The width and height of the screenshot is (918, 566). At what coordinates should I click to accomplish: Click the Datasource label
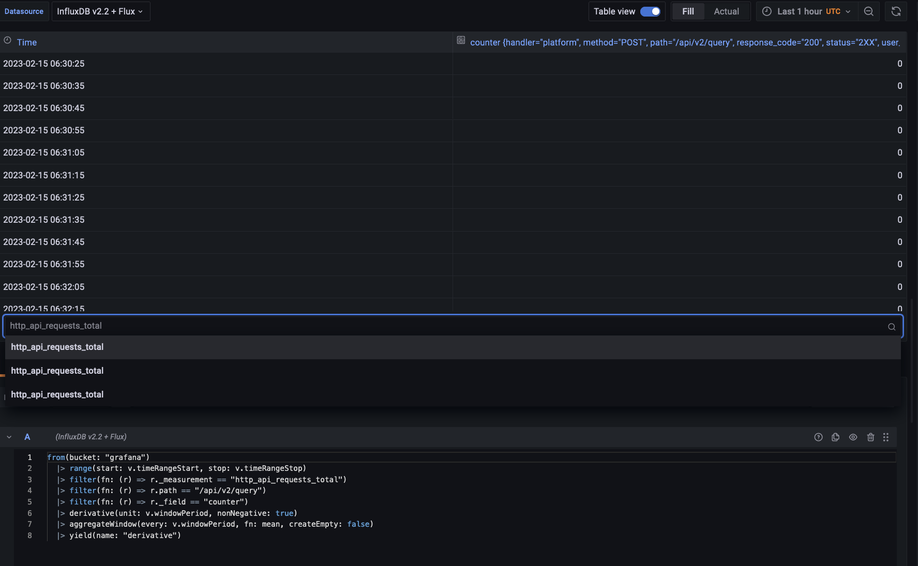24,11
